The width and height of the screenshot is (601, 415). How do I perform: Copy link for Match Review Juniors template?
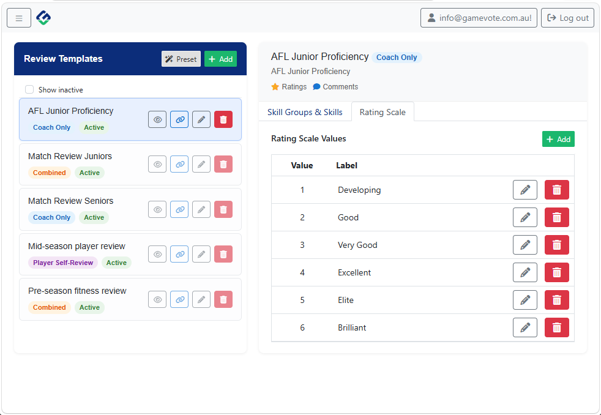pyautogui.click(x=179, y=164)
